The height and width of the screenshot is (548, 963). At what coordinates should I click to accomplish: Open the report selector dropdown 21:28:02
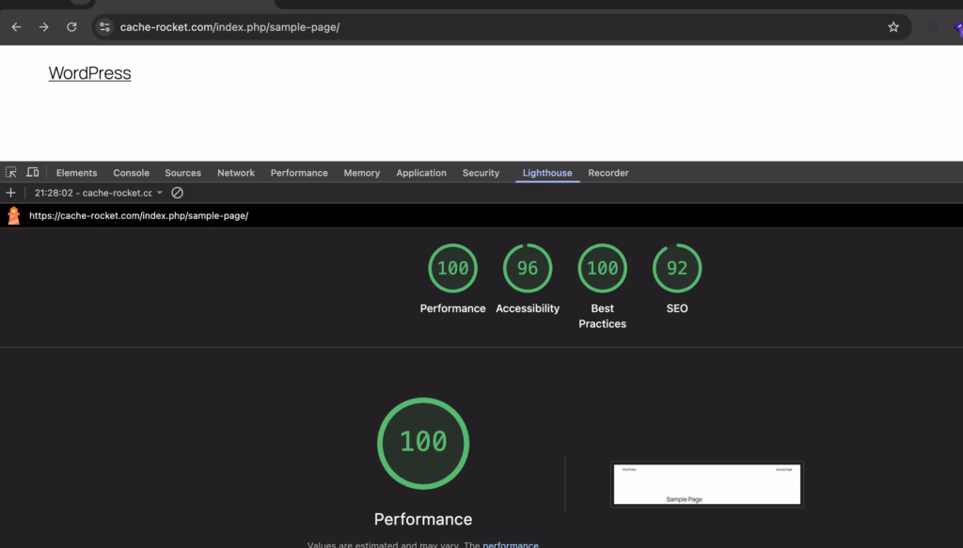pyautogui.click(x=98, y=193)
